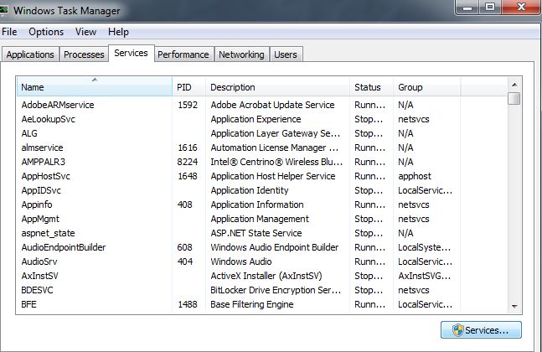The width and height of the screenshot is (542, 352).
Task: Select the Appinfo service
Action: (x=262, y=204)
